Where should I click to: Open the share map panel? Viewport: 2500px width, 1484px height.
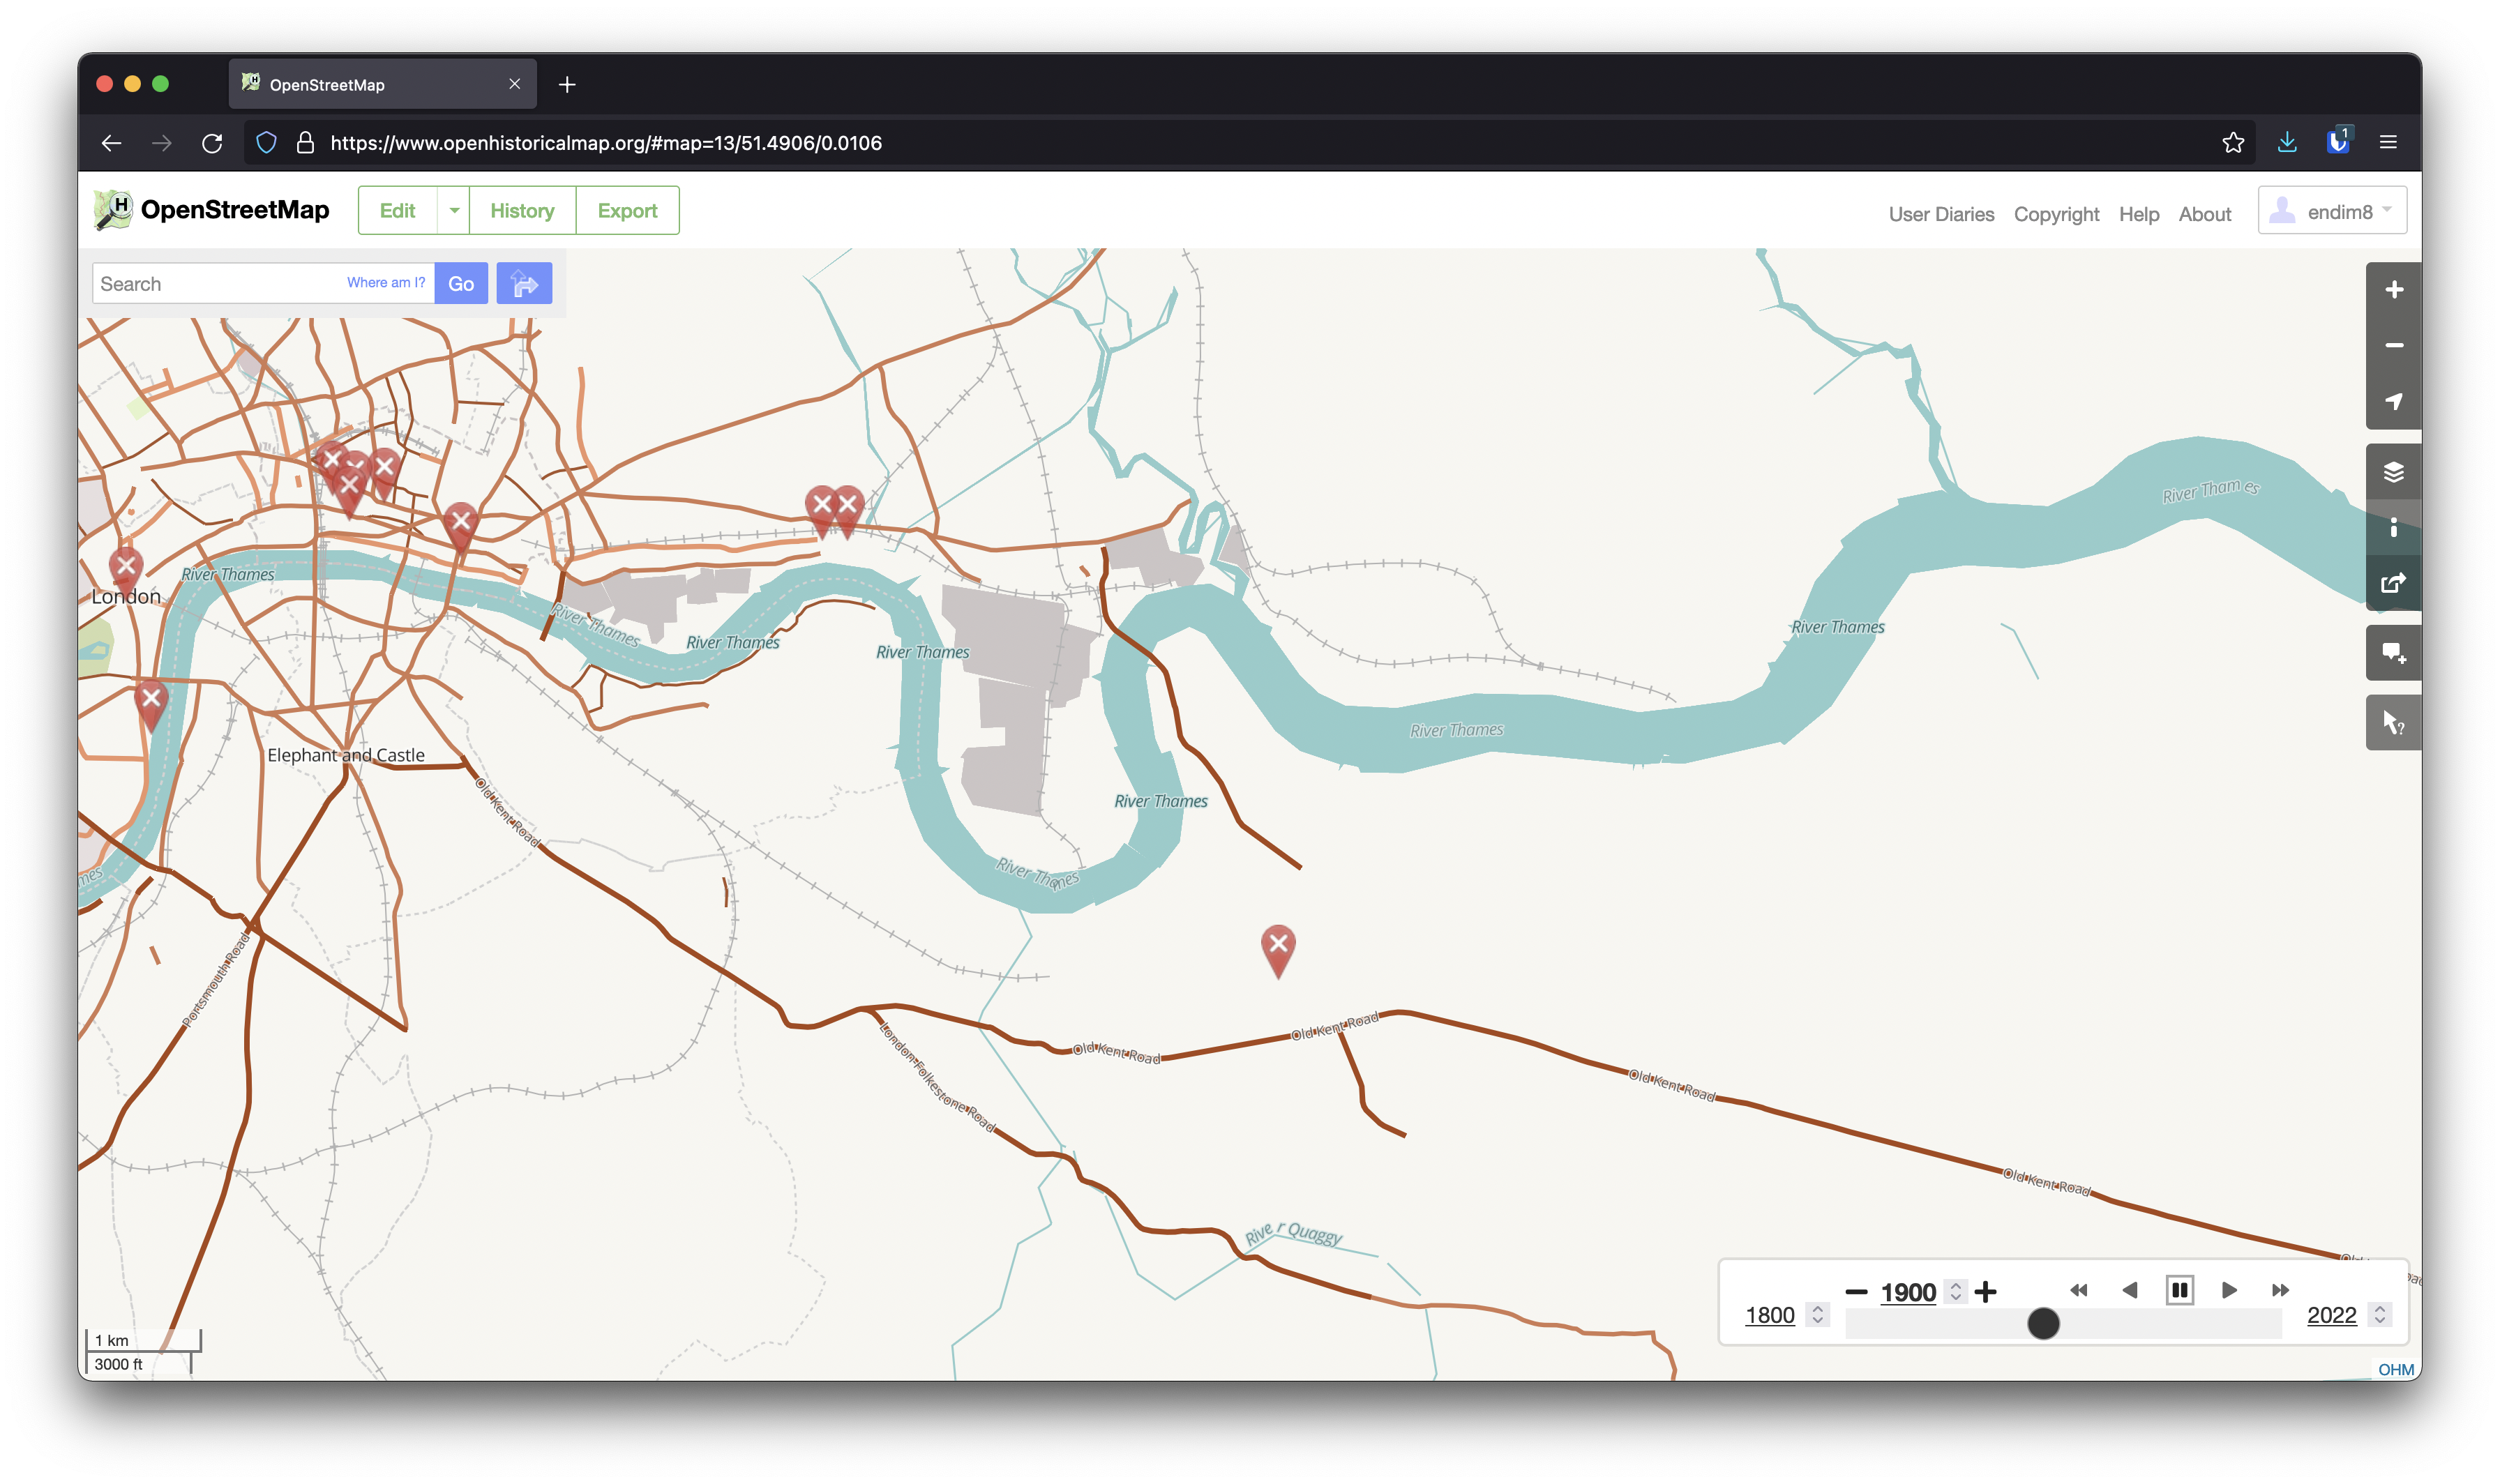pyautogui.click(x=2394, y=582)
